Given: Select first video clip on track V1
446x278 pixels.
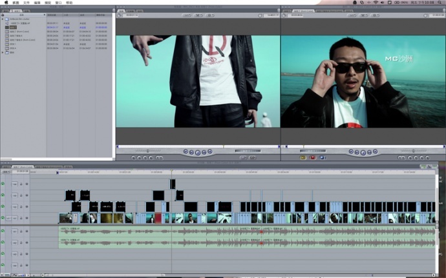Looking at the screenshot, I should (66, 218).
